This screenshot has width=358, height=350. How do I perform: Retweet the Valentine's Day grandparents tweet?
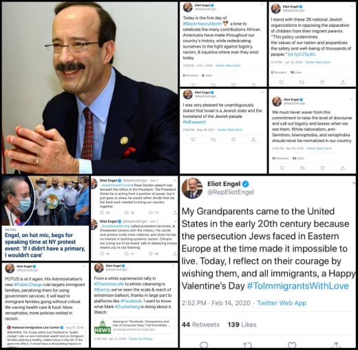247,345
